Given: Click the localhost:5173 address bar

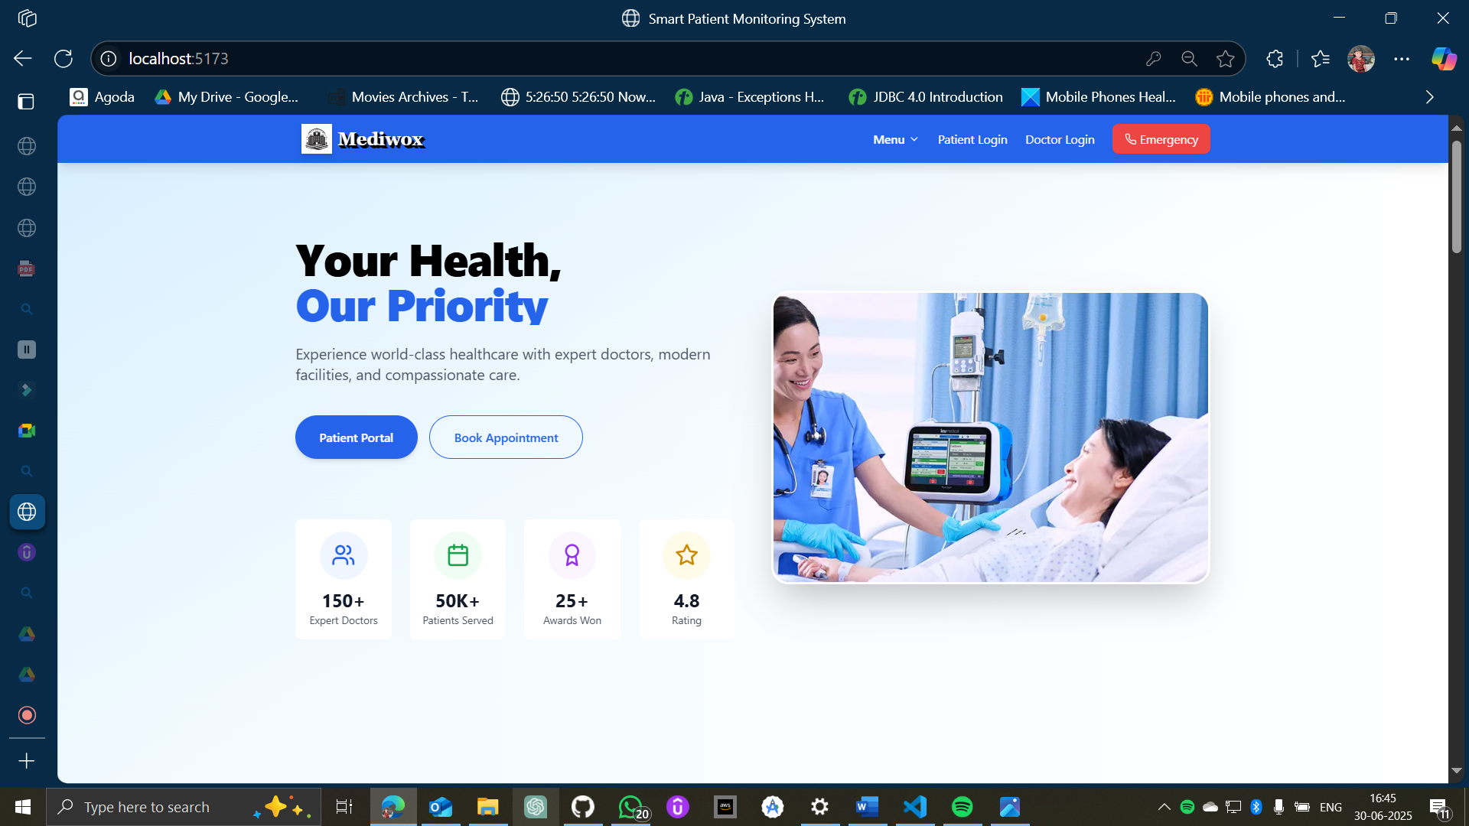Looking at the screenshot, I should 612,59.
